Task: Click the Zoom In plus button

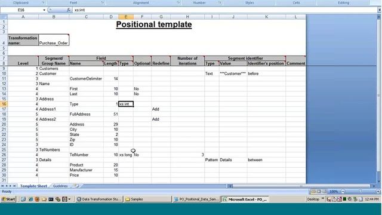Action: coord(378,192)
